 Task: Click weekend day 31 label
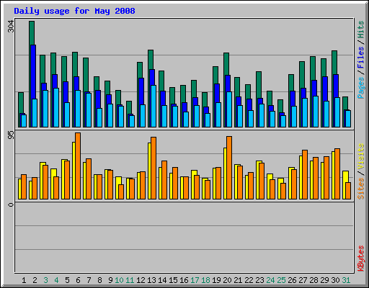(346, 280)
